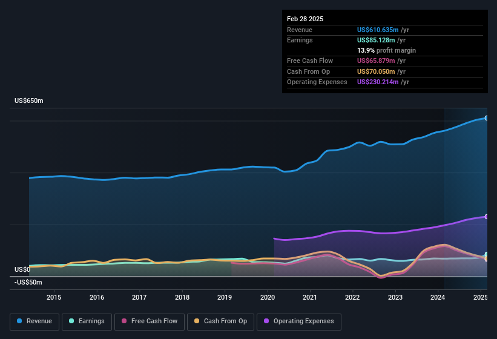Select the 2017 x-axis label
497x339 pixels.
coord(139,297)
